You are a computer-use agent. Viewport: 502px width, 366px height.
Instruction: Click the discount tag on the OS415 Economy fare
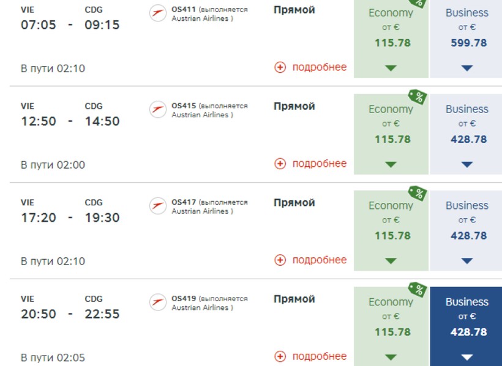(418, 97)
